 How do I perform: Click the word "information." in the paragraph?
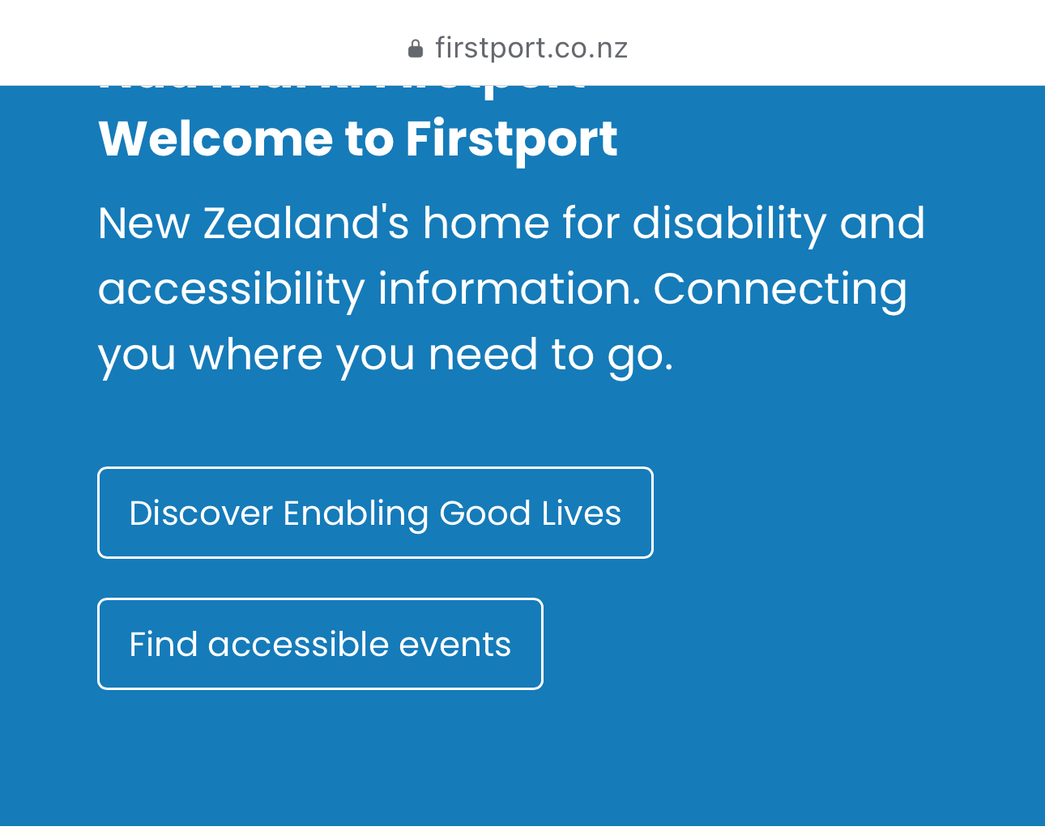point(509,289)
